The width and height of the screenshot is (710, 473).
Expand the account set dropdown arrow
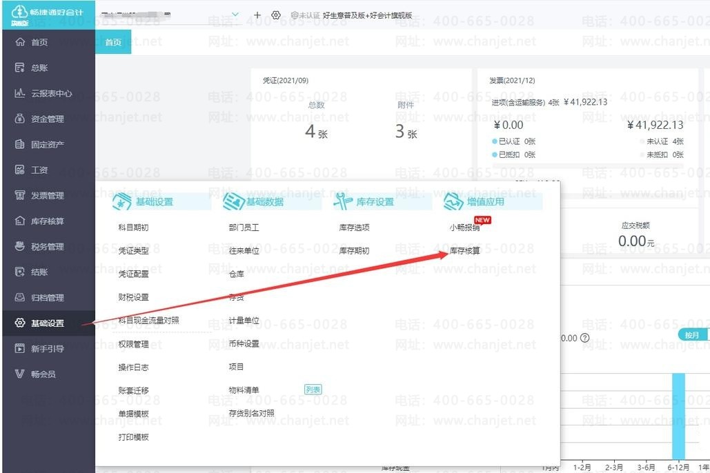pyautogui.click(x=235, y=14)
